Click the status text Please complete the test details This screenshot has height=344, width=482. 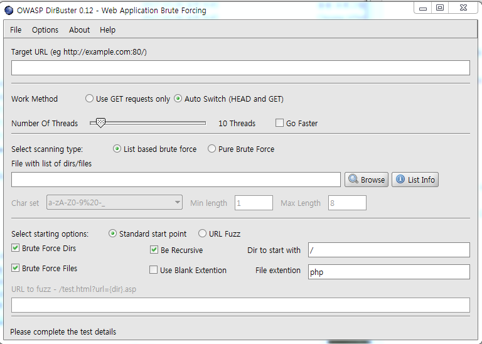(63, 331)
